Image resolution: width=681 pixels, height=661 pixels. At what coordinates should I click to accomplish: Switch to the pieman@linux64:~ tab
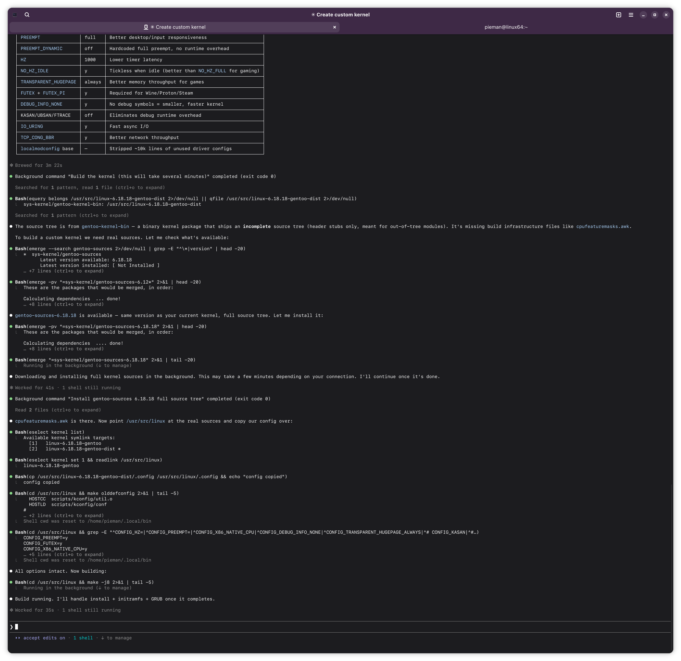pyautogui.click(x=506, y=27)
